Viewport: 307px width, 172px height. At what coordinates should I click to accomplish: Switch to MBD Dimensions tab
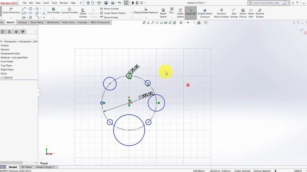click(100, 22)
